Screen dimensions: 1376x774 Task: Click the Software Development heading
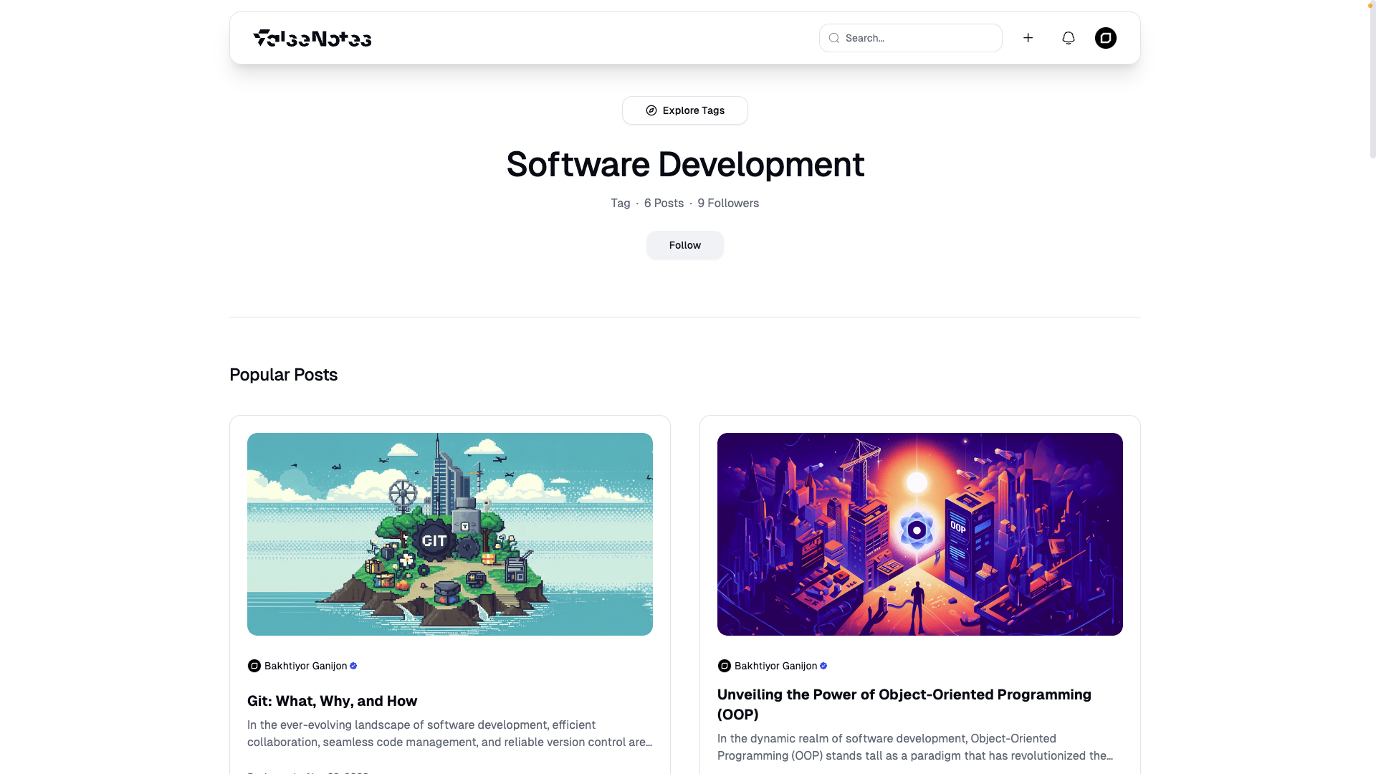(x=684, y=164)
